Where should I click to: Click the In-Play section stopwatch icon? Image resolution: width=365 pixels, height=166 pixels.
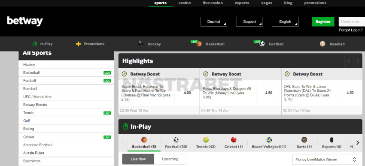125,127
